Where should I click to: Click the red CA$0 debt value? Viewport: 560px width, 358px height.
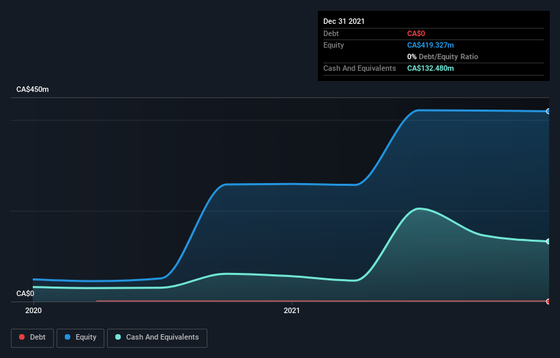pyautogui.click(x=416, y=33)
